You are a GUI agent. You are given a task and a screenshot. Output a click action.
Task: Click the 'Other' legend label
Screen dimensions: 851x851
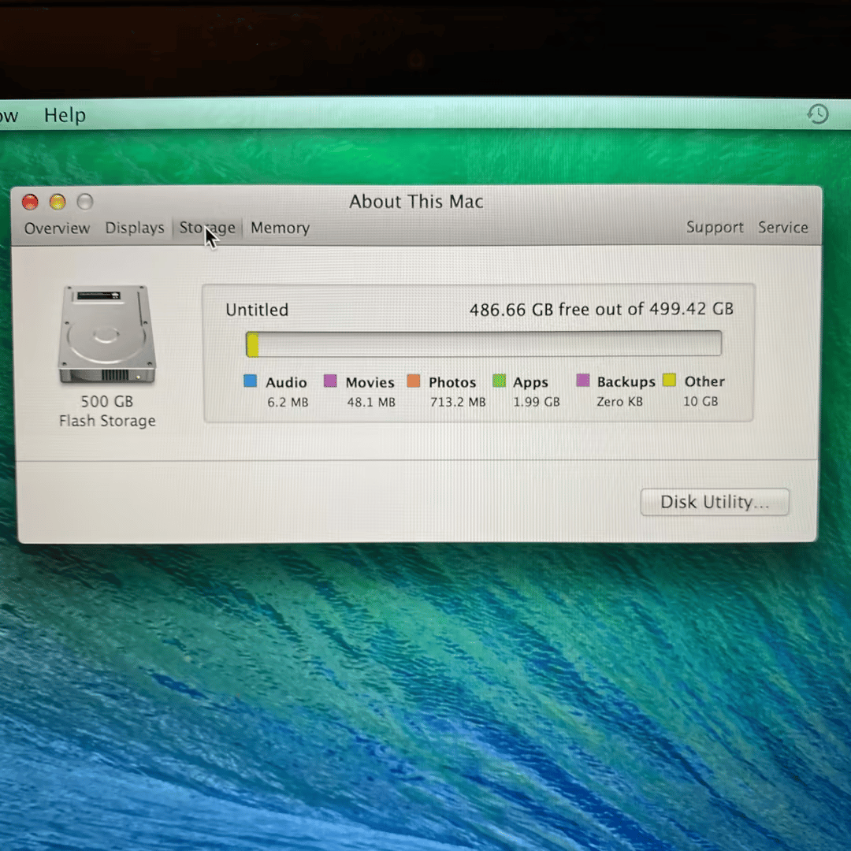[x=704, y=381]
